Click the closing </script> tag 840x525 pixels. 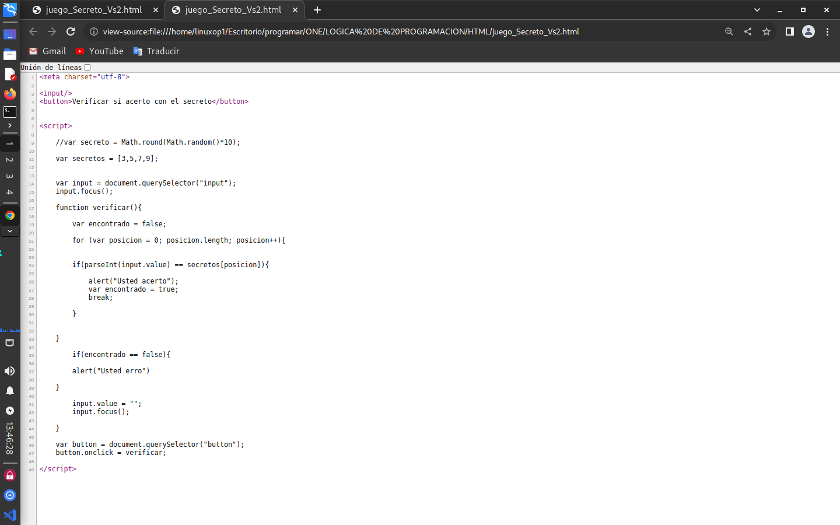(x=58, y=469)
